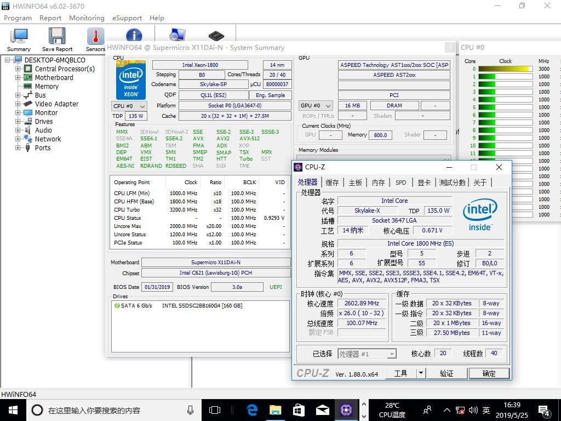Click the Core 11 clock bar
The width and height of the screenshot is (561, 421).
tap(505, 153)
